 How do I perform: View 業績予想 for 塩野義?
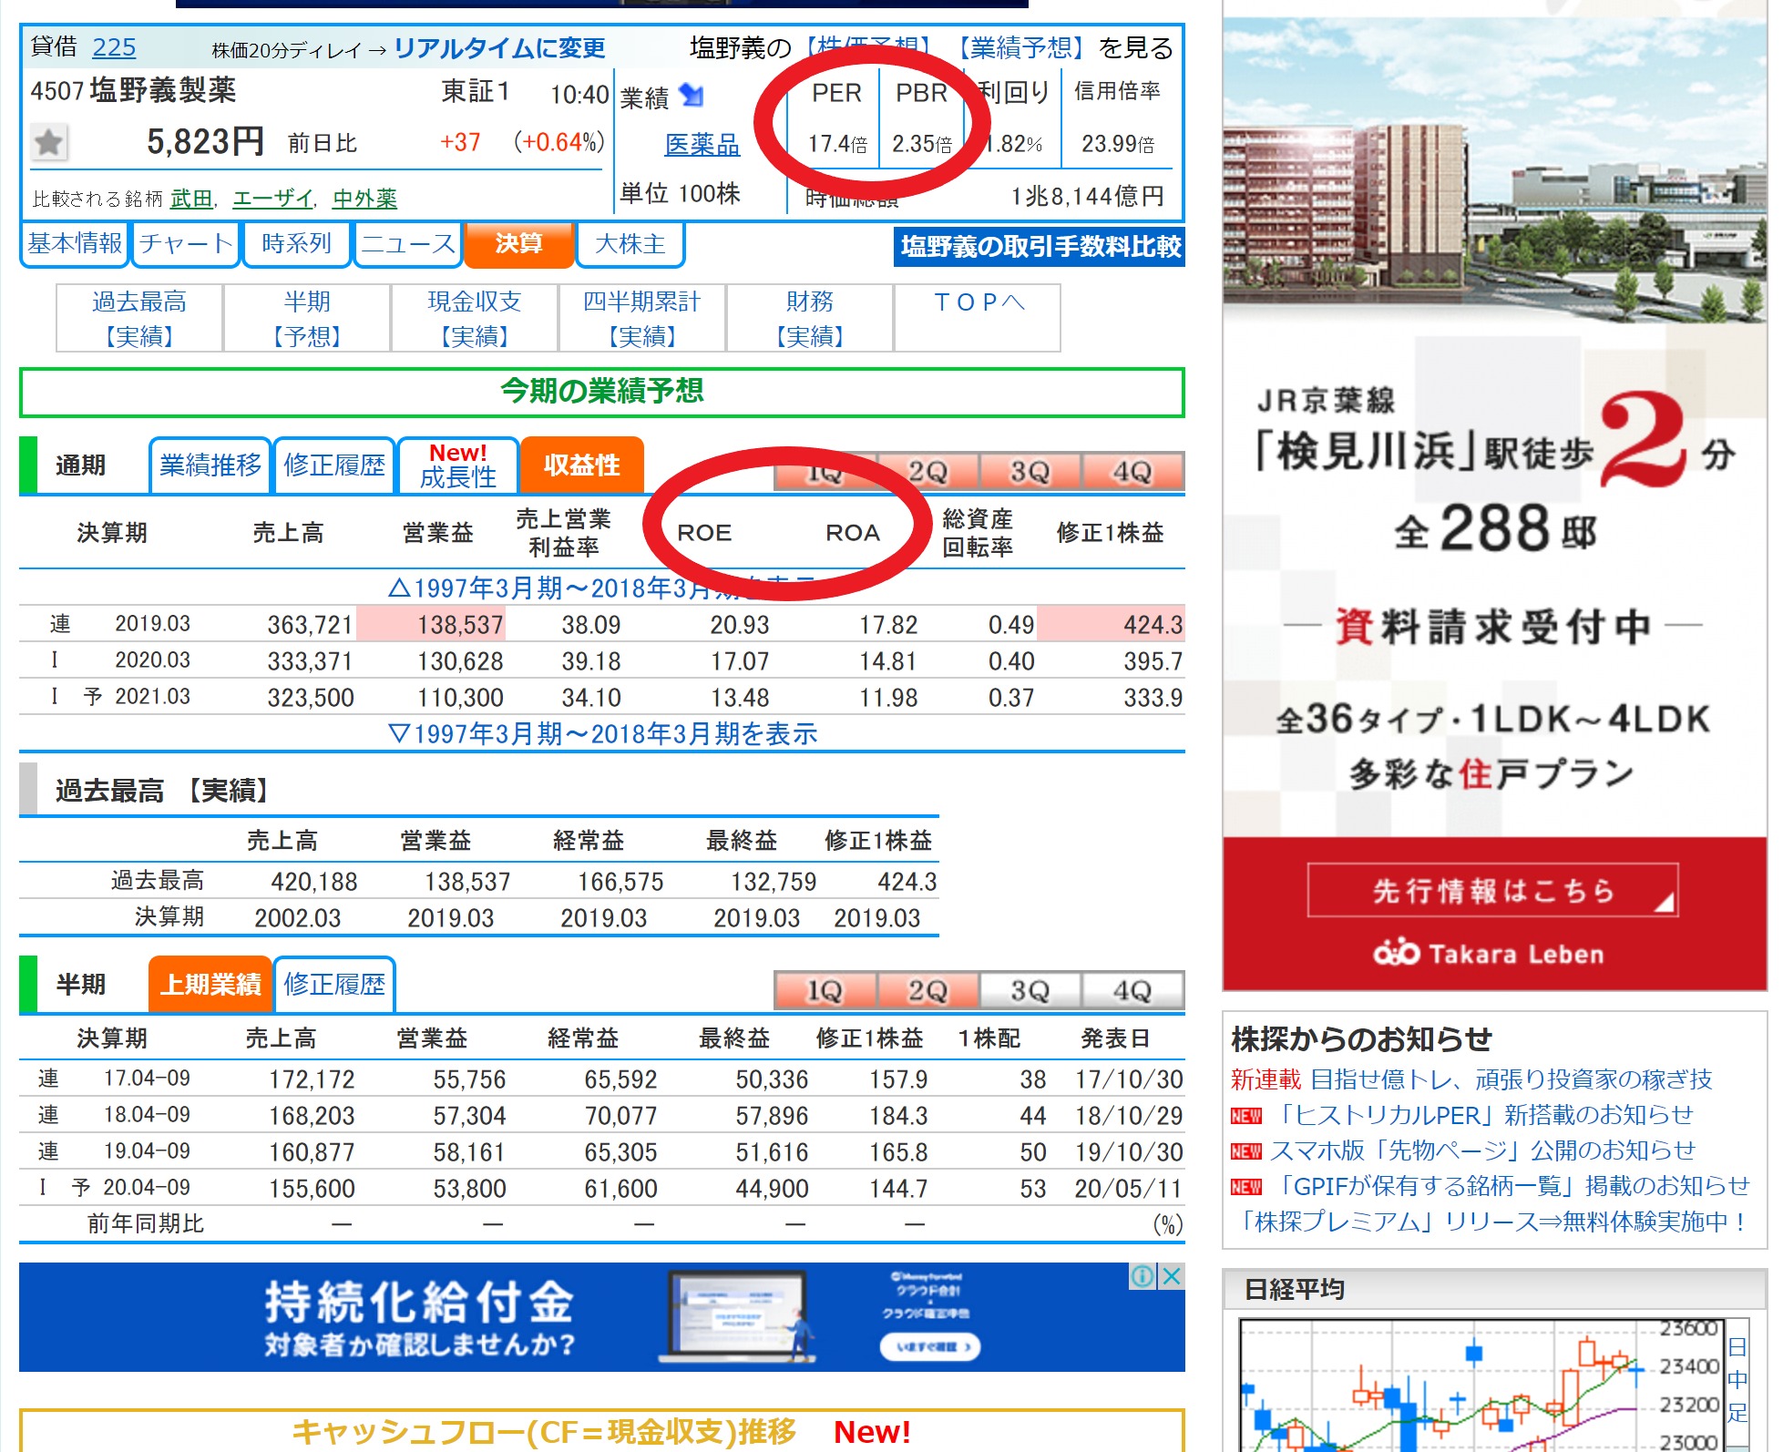tap(1020, 47)
